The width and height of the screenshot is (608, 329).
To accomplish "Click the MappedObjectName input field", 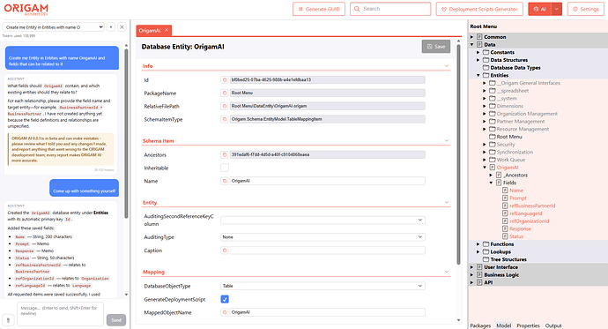I will pos(327,312).
